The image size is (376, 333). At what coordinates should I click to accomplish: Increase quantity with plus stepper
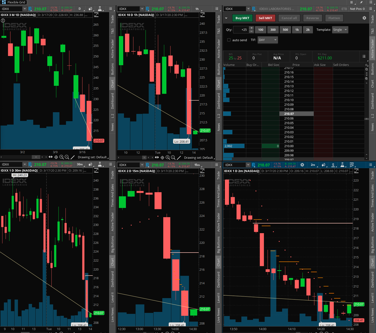[251, 28]
